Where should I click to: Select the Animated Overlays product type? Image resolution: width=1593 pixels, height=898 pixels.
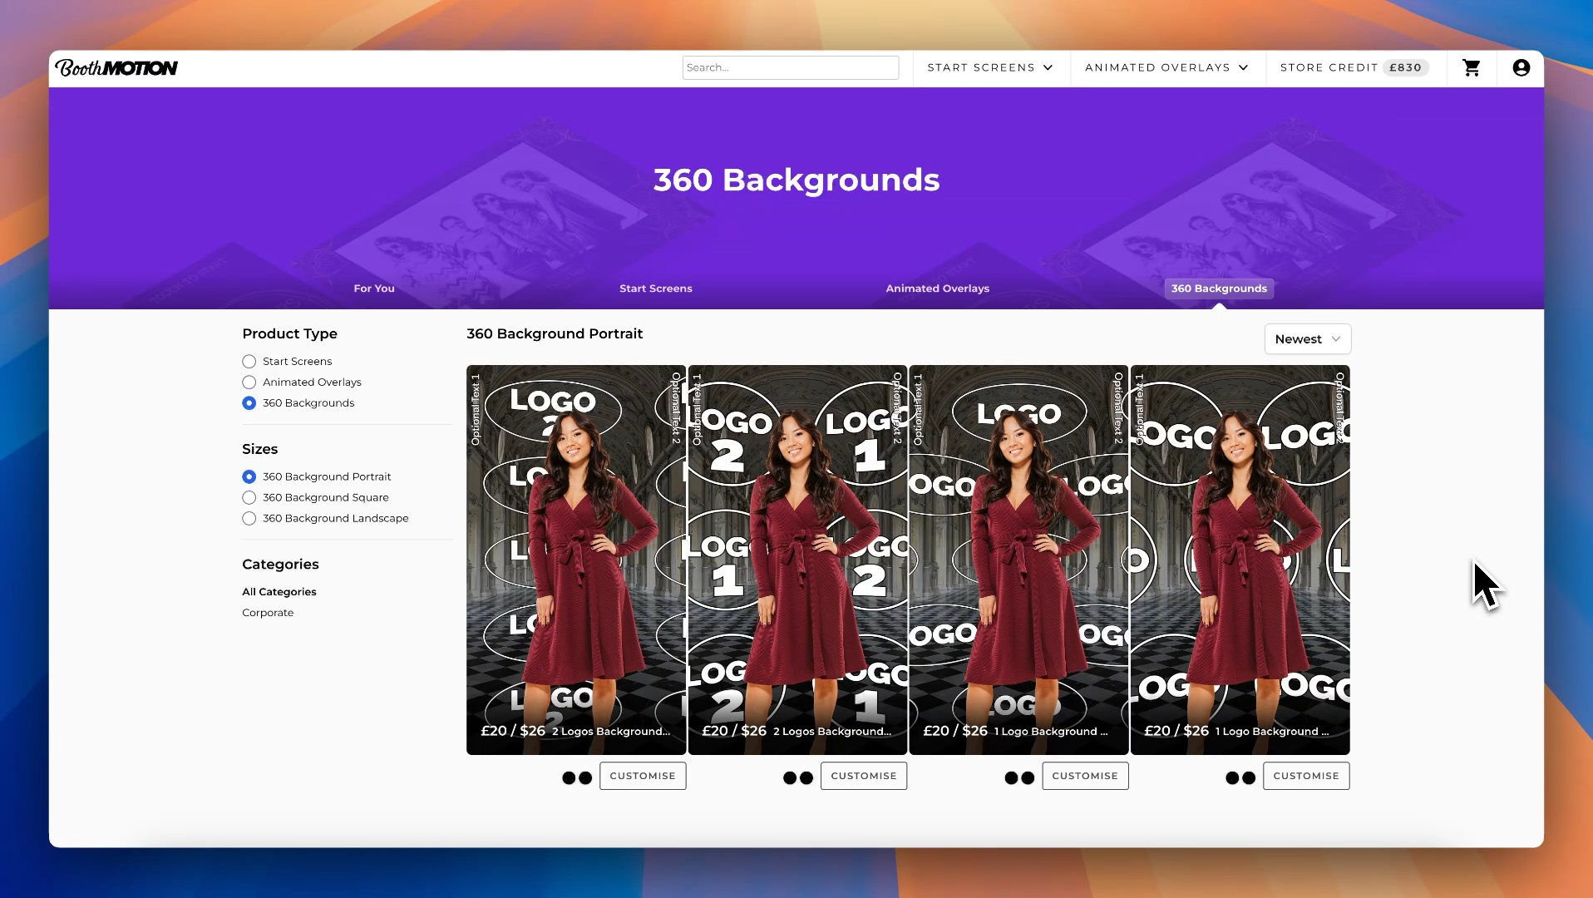click(x=248, y=382)
